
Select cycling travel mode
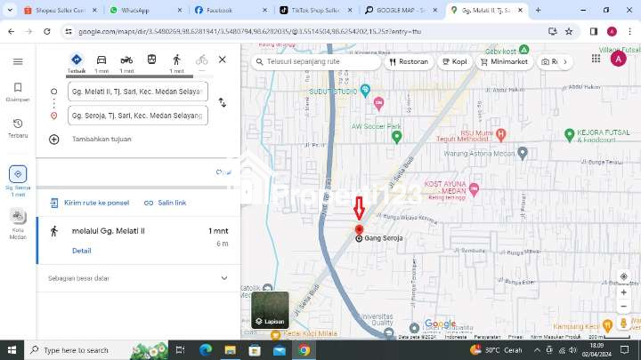click(201, 61)
